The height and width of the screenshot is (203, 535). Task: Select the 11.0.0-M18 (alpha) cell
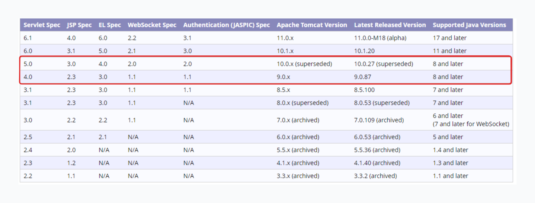tap(380, 38)
